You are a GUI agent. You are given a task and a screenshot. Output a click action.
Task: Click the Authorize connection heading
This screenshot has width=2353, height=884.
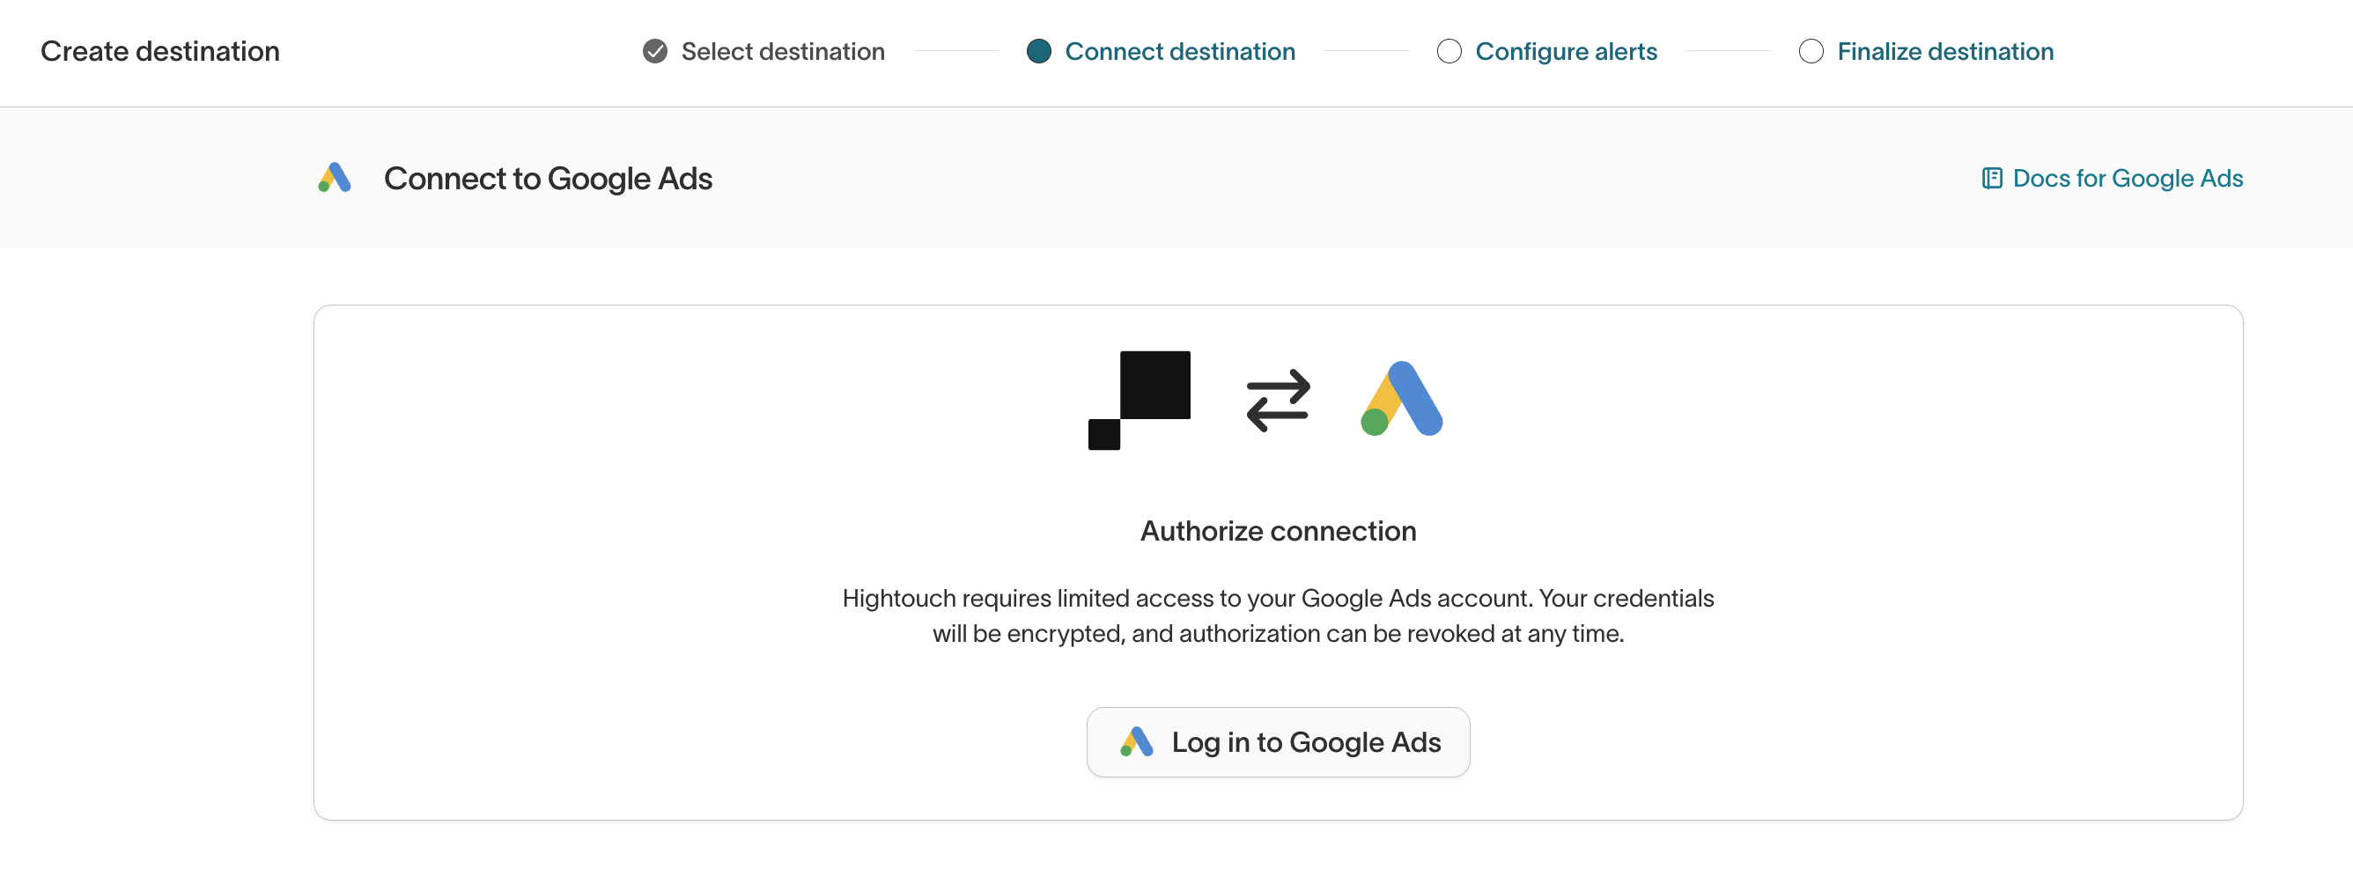pos(1278,531)
